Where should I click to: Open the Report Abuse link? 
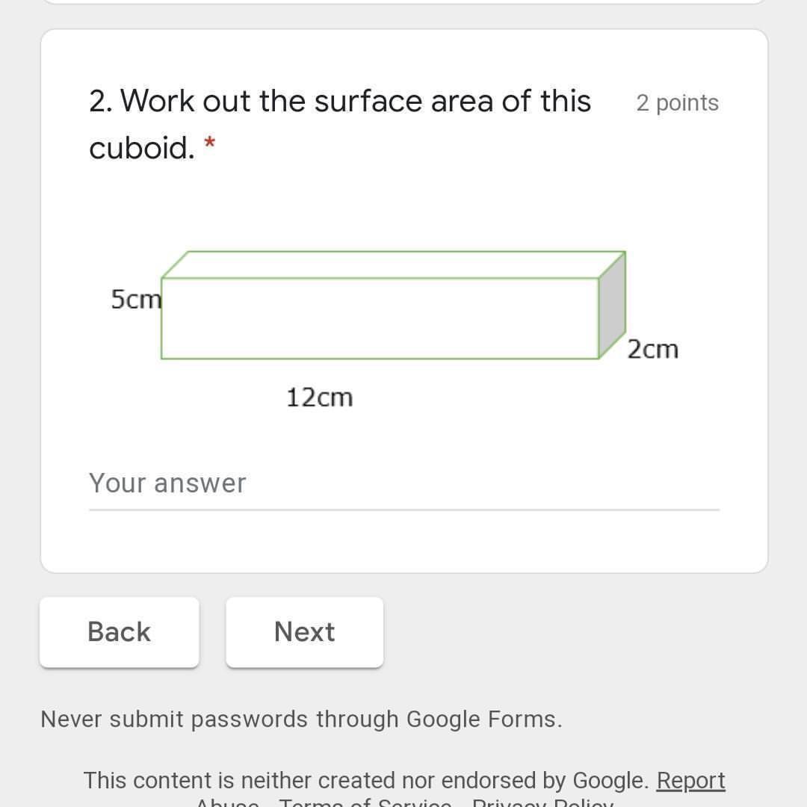click(x=690, y=781)
